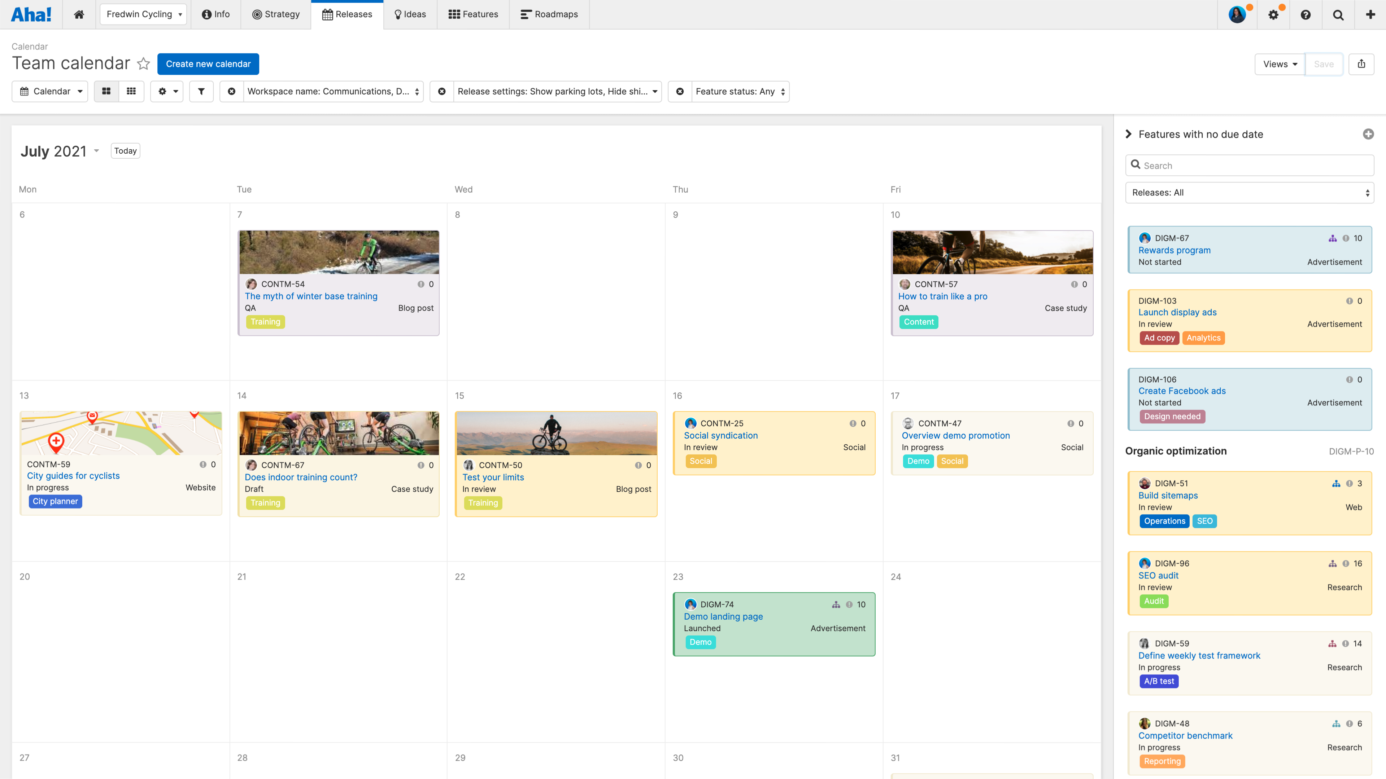Star the Team calendar as a favorite

point(143,64)
